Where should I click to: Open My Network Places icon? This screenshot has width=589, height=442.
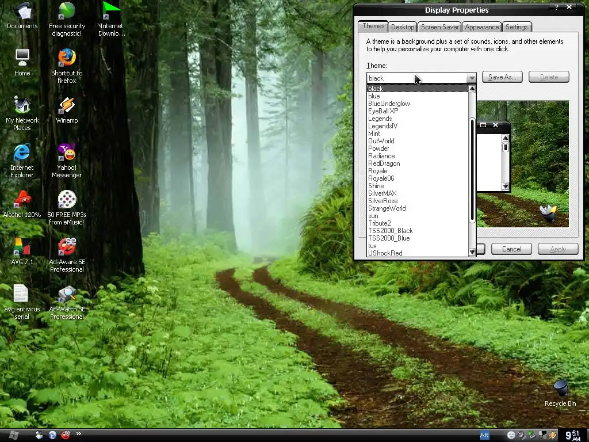22,113
